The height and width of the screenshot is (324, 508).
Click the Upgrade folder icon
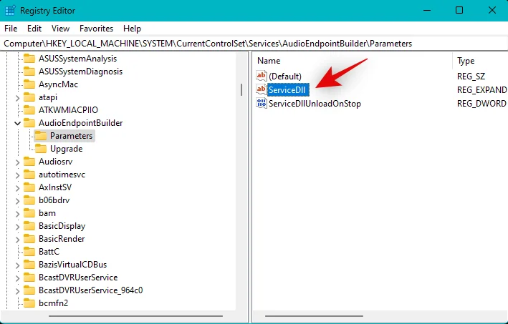pos(41,149)
